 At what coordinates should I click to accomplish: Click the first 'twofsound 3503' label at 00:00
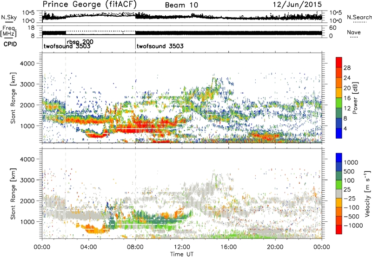67,46
